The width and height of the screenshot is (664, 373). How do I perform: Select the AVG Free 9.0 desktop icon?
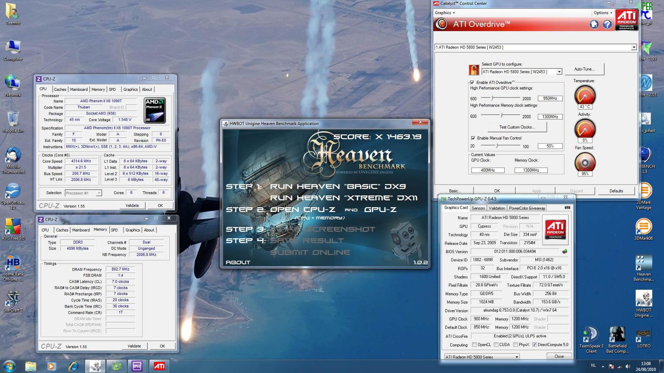click(x=13, y=229)
